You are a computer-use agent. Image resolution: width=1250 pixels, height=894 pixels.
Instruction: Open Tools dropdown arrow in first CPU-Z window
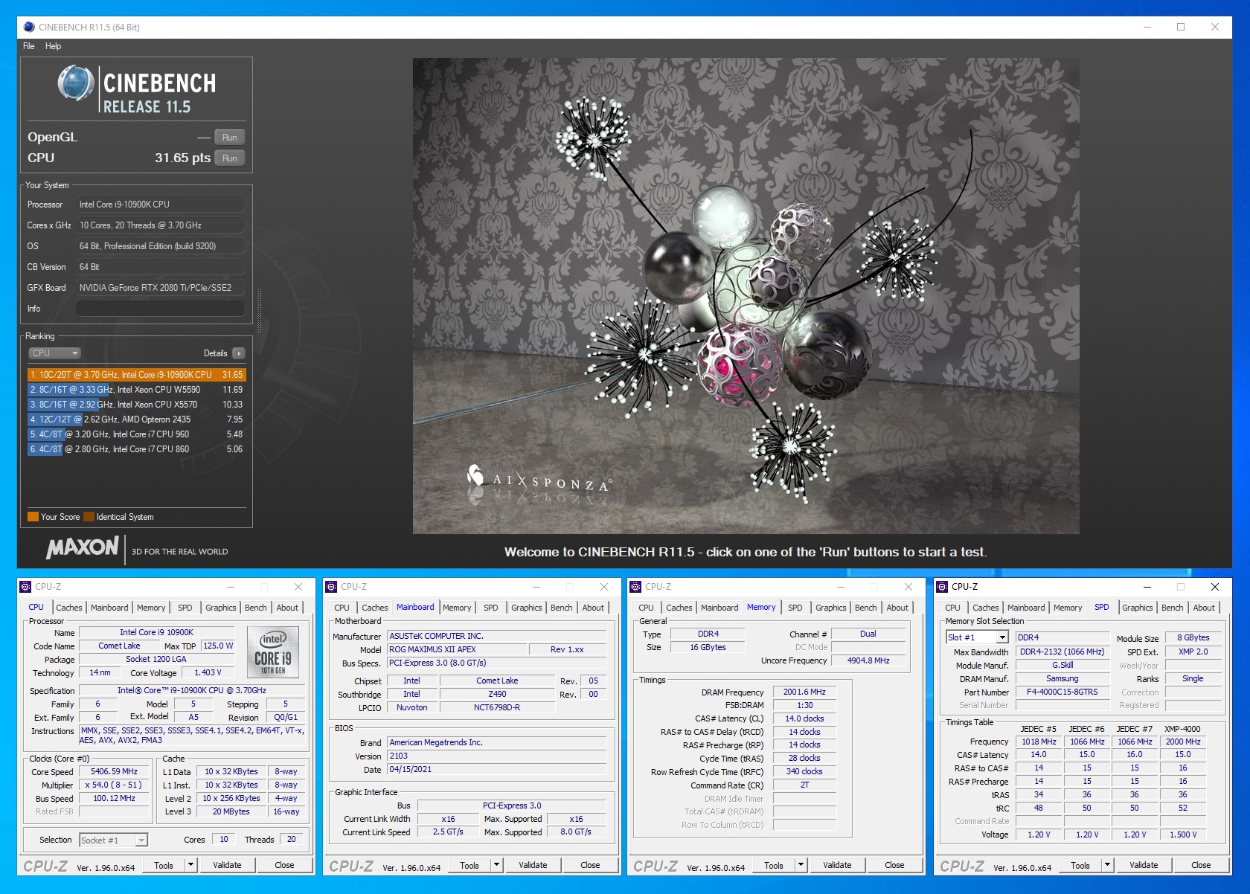(190, 865)
